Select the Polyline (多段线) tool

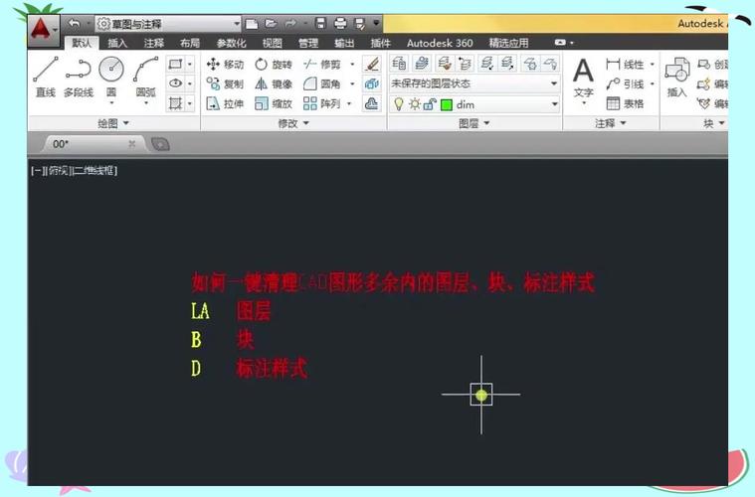point(79,77)
